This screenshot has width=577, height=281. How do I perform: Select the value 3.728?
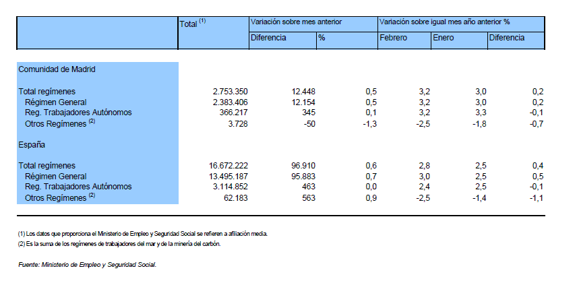238,124
